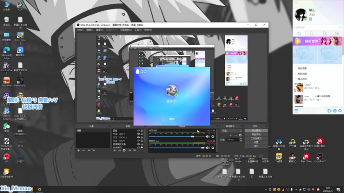Move scene down in OBS Scenes panel

pos(94,151)
